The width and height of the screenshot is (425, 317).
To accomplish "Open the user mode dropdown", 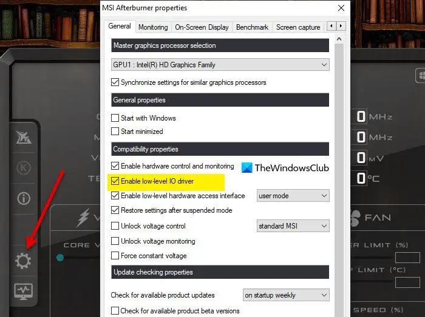I will point(293,196).
